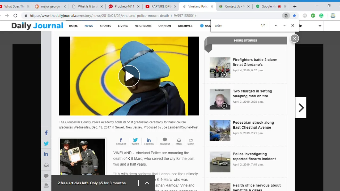The width and height of the screenshot is (340, 191).
Task: Open the green B+ browser extension
Action: (x=313, y=16)
